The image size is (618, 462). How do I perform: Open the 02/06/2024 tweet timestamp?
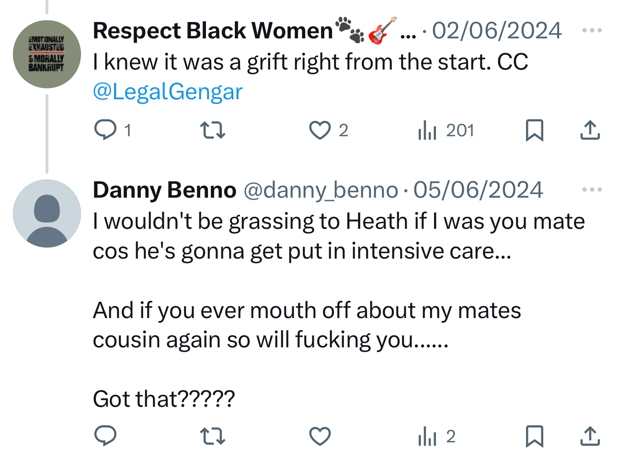pos(497,31)
